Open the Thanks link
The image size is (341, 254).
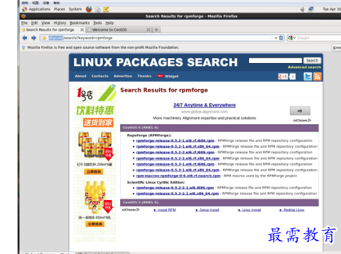click(144, 76)
